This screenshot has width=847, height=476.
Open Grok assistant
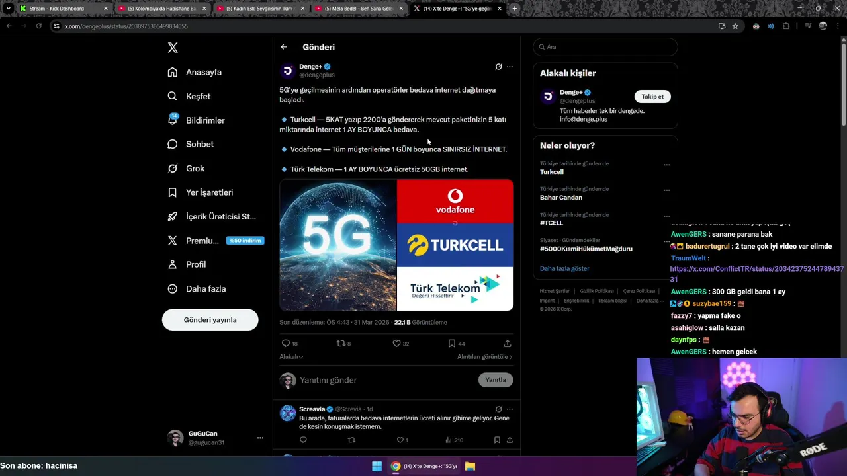click(186, 169)
